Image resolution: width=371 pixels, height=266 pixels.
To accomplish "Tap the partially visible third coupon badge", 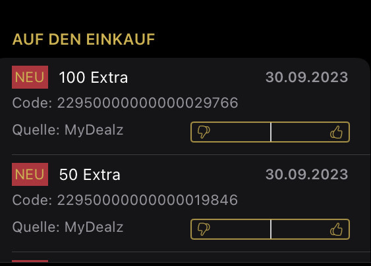I will (x=30, y=261).
